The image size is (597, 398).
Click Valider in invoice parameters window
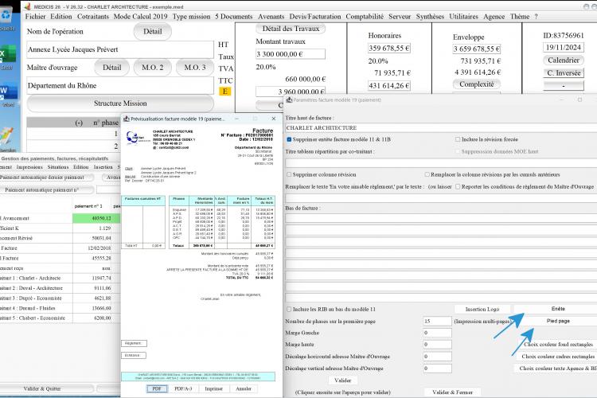[342, 380]
